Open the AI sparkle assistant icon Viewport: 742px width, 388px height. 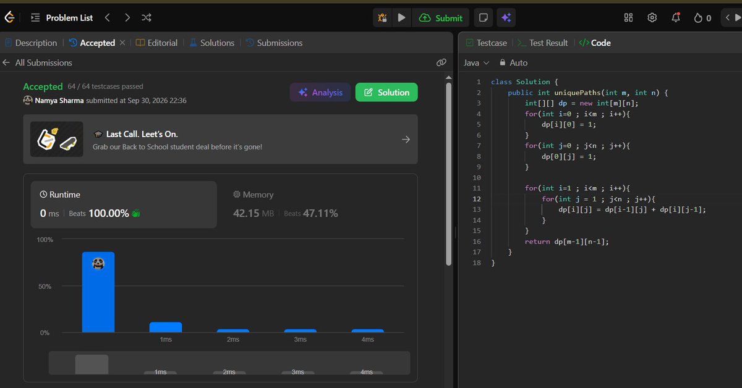(x=506, y=18)
